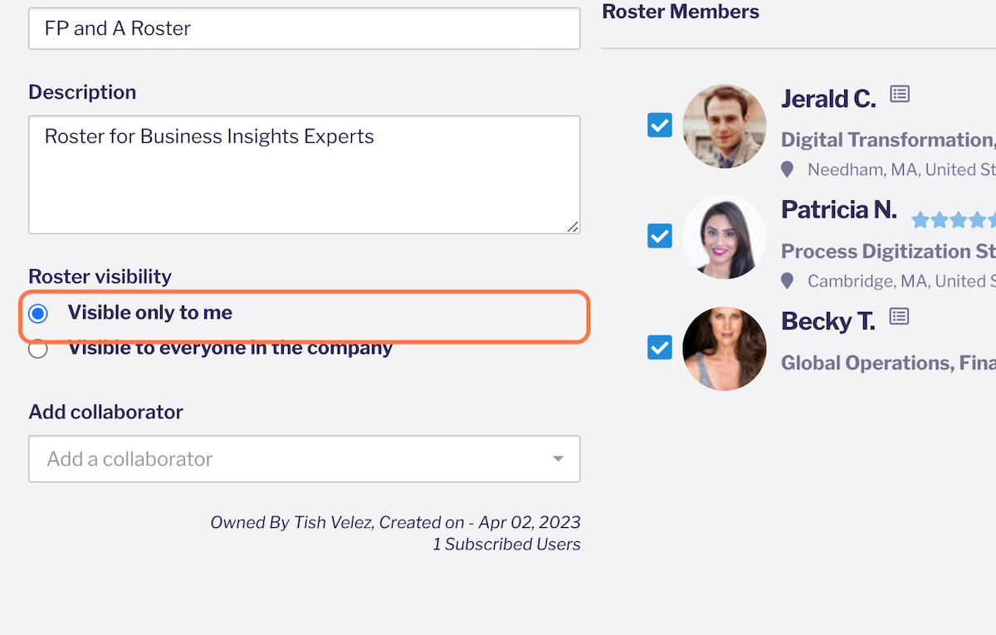Expand the Add a collaborator dropdown arrow
Image resolution: width=996 pixels, height=635 pixels.
tap(558, 459)
